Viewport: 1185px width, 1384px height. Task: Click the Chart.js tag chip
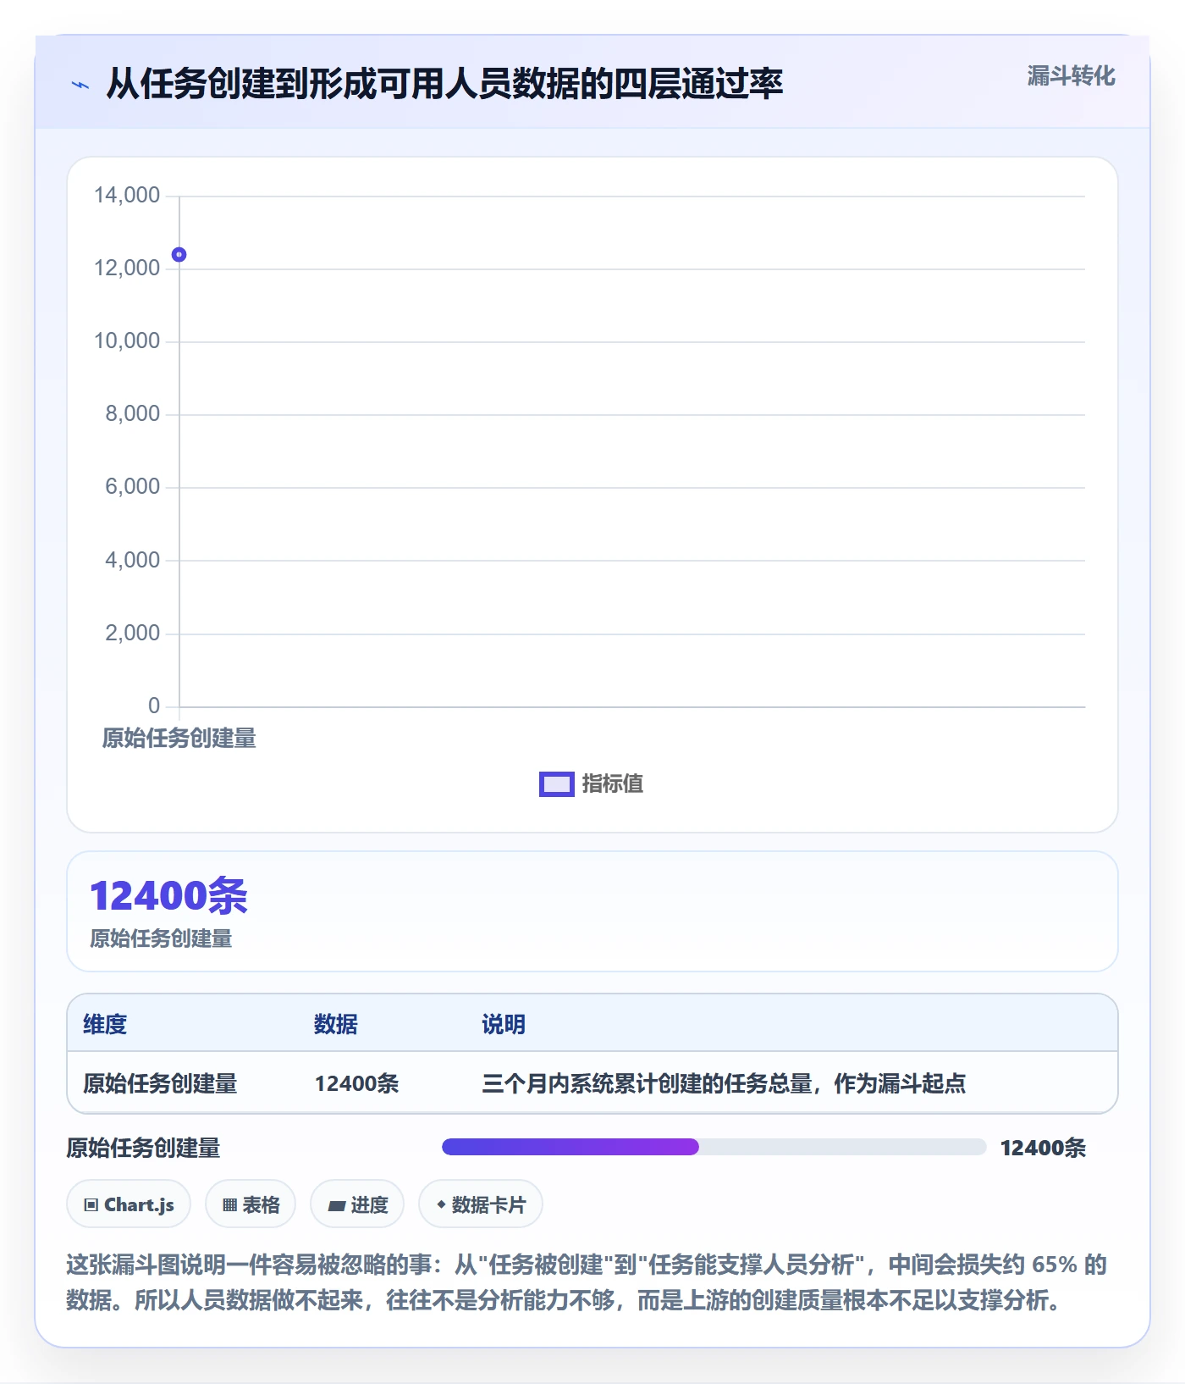click(x=129, y=1204)
